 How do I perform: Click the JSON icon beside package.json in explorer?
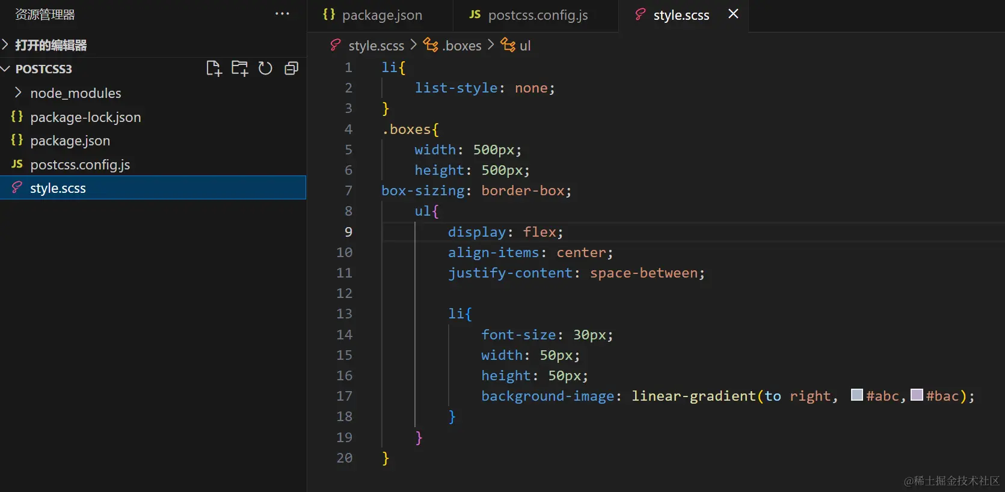tap(17, 140)
